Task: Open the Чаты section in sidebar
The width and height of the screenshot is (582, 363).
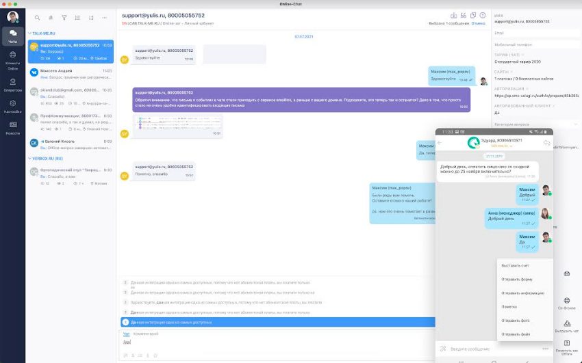Action: pos(12,36)
